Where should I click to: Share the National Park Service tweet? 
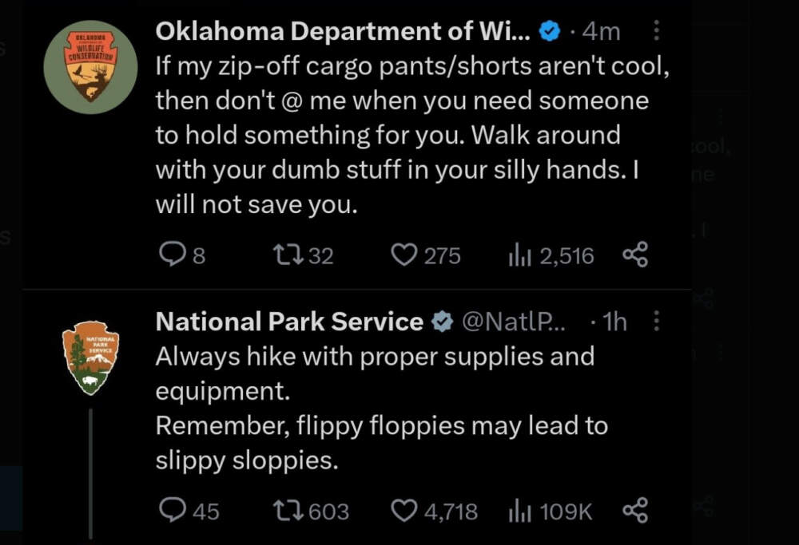point(634,511)
